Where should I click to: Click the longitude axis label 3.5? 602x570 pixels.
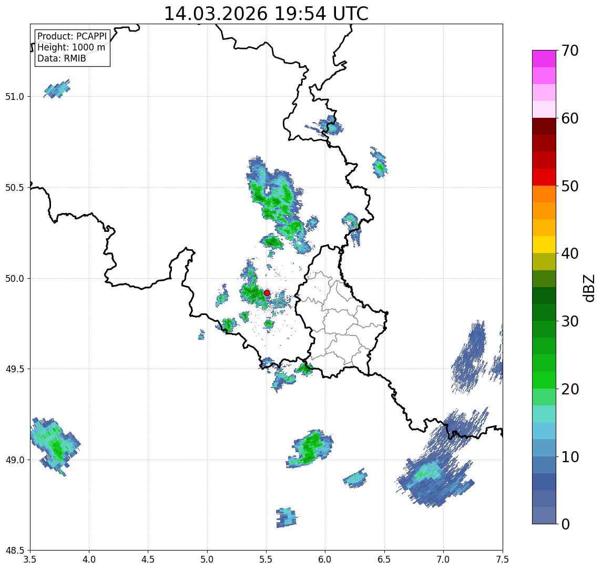tap(30, 559)
